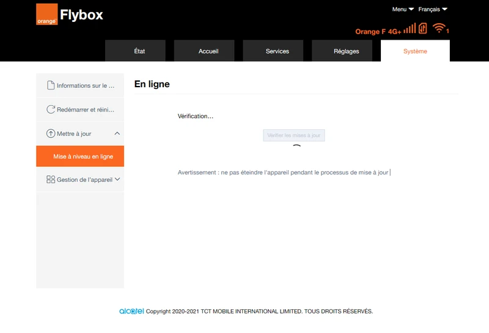Image resolution: width=489 pixels, height=333 pixels.
Task: Click the TCT Mobile copyright text
Action: [x=259, y=311]
